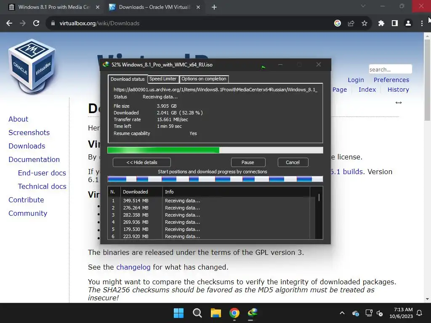Switch to Download status tab

pyautogui.click(x=128, y=79)
